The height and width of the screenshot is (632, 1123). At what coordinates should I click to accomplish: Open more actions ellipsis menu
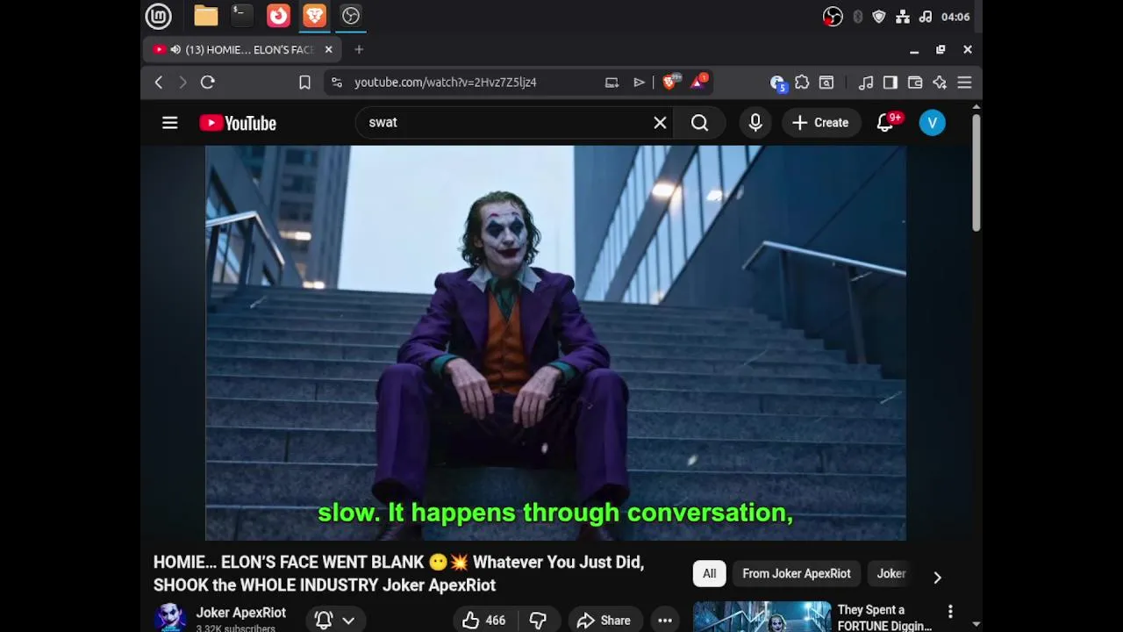pyautogui.click(x=665, y=620)
